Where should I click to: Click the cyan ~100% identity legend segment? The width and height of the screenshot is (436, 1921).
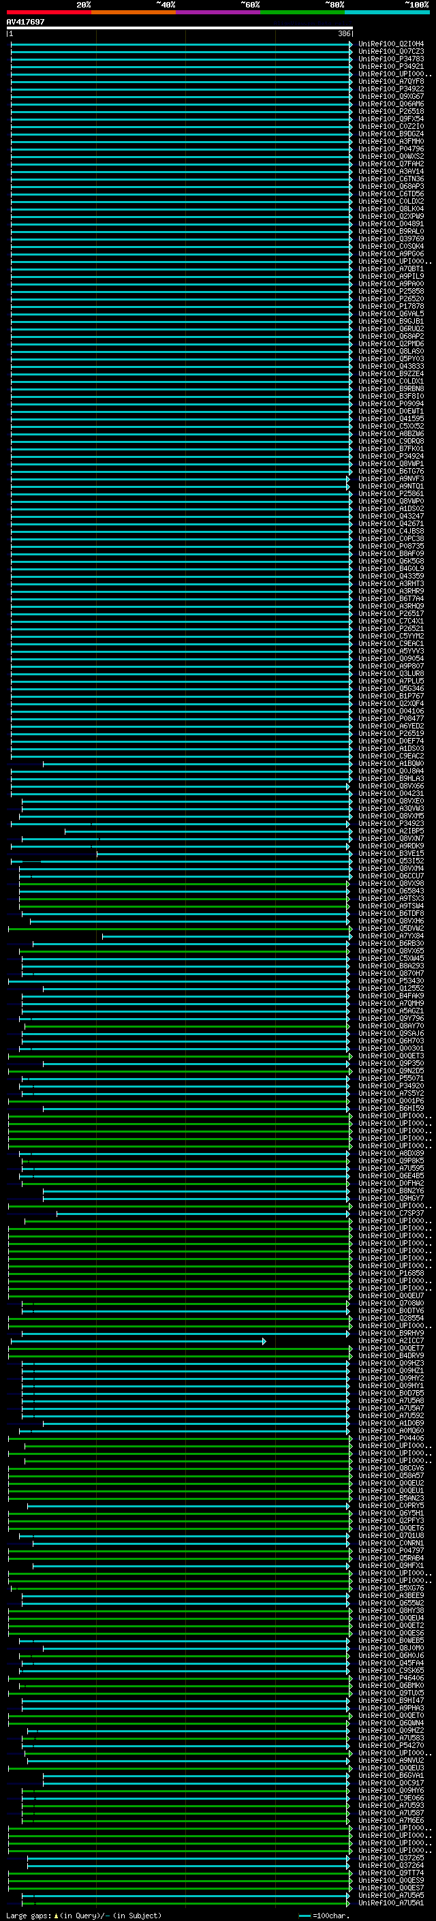click(x=388, y=12)
